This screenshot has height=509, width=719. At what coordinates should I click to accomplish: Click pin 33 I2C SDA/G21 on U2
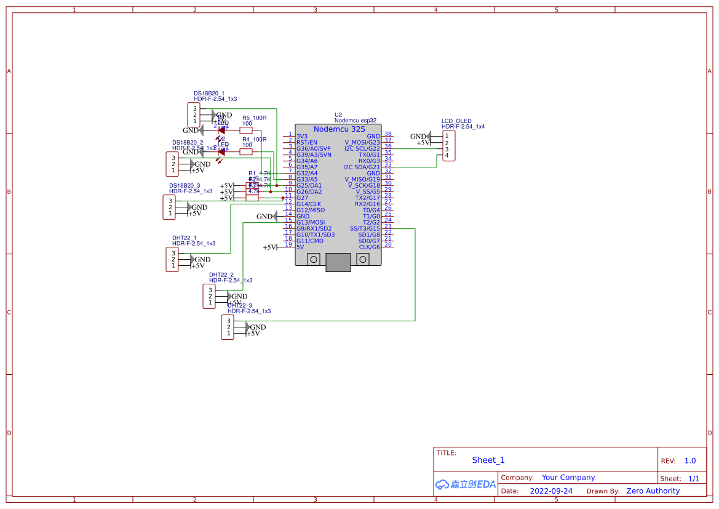[x=387, y=167]
